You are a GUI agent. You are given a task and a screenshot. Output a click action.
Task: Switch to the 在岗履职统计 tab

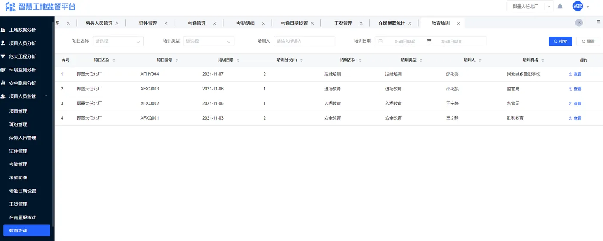pyautogui.click(x=392, y=23)
